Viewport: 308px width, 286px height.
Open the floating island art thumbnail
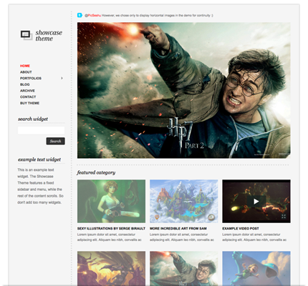point(184,202)
